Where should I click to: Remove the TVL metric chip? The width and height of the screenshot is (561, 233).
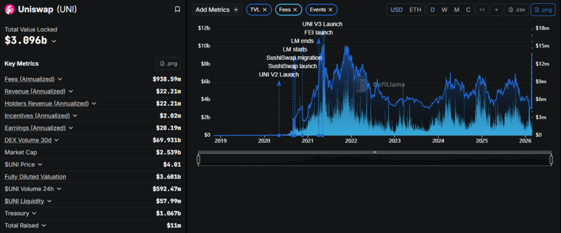[x=265, y=10]
